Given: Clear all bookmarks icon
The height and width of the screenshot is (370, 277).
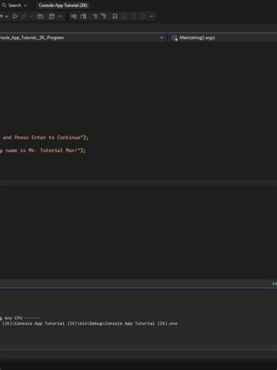Looking at the screenshot, I should tap(143, 16).
